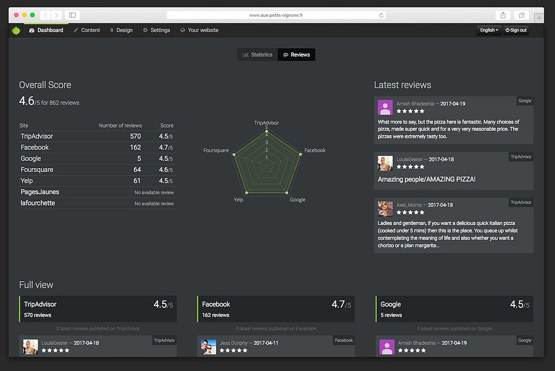
Task: Click the Amazing people/AMAZING PIZZA! review text
Action: pyautogui.click(x=427, y=179)
